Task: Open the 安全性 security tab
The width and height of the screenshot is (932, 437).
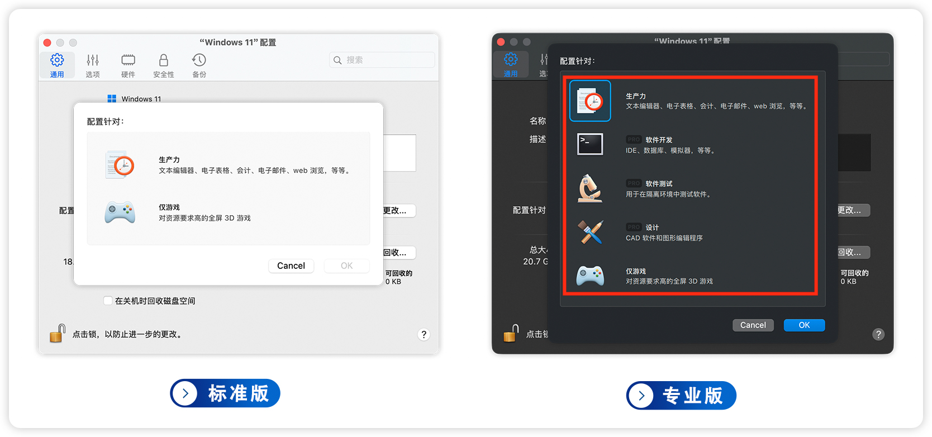Action: click(x=164, y=65)
